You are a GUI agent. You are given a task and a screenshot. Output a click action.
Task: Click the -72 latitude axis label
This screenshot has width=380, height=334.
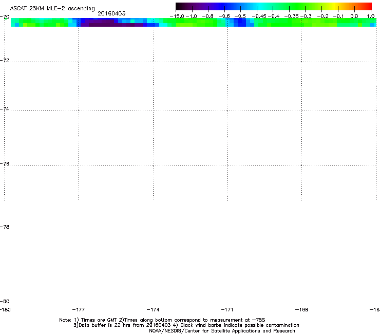pyautogui.click(x=5, y=60)
